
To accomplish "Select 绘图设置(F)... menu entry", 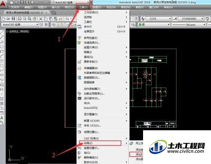I will point(103,148).
